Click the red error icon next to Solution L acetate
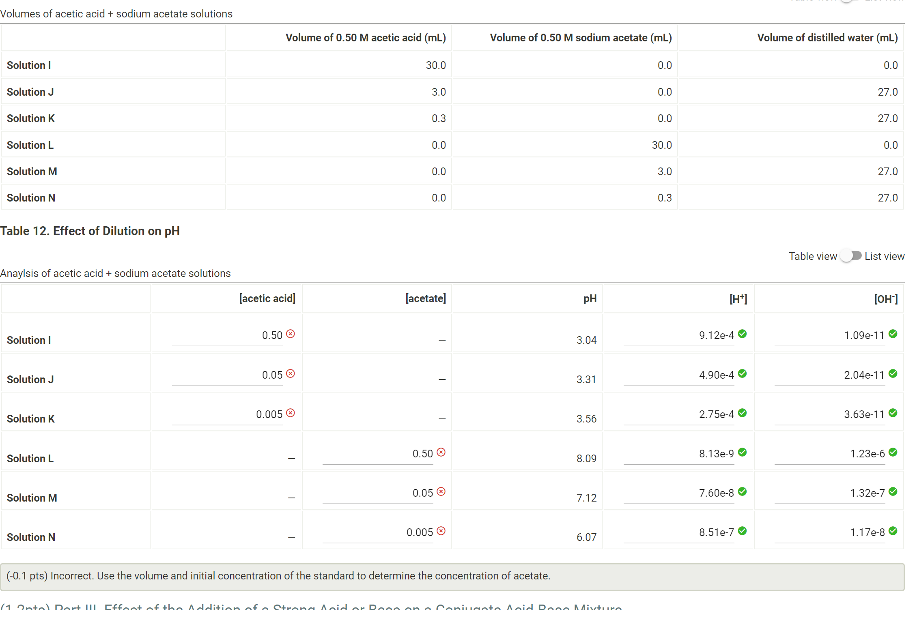Image resolution: width=915 pixels, height=622 pixels. [x=441, y=452]
